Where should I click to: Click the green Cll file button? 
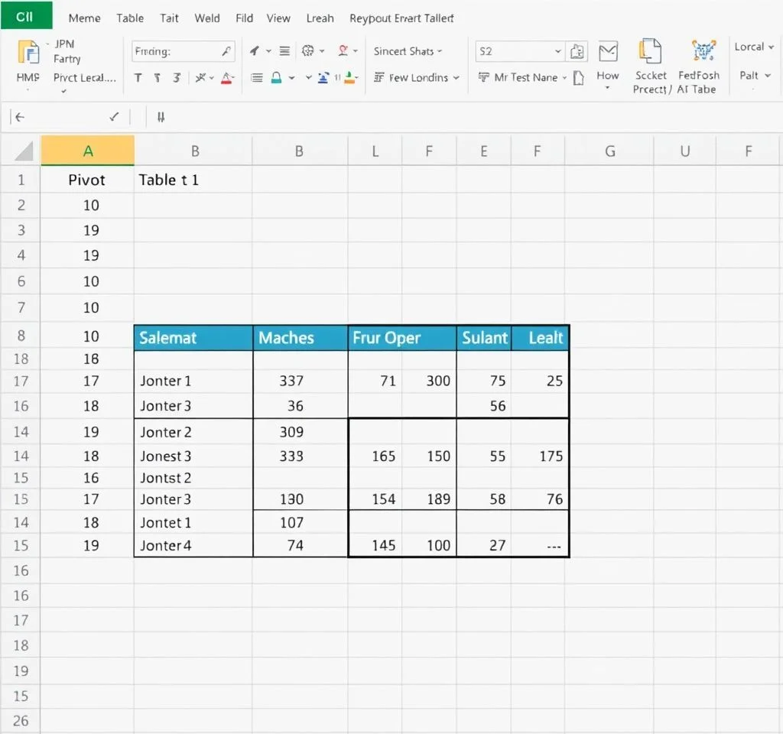click(25, 16)
